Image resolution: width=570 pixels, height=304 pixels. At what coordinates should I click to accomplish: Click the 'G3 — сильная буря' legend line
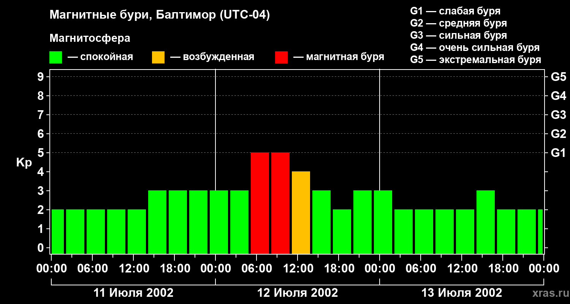(x=458, y=35)
